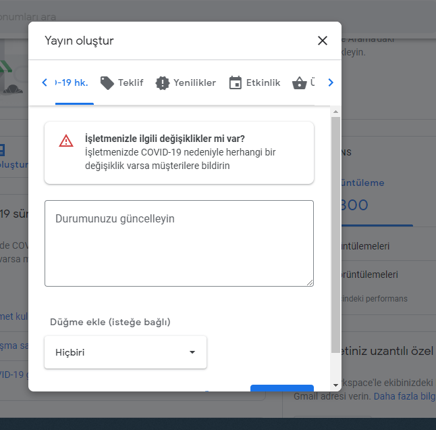Click the Durumunuzu güncelleyin text area

[179, 243]
